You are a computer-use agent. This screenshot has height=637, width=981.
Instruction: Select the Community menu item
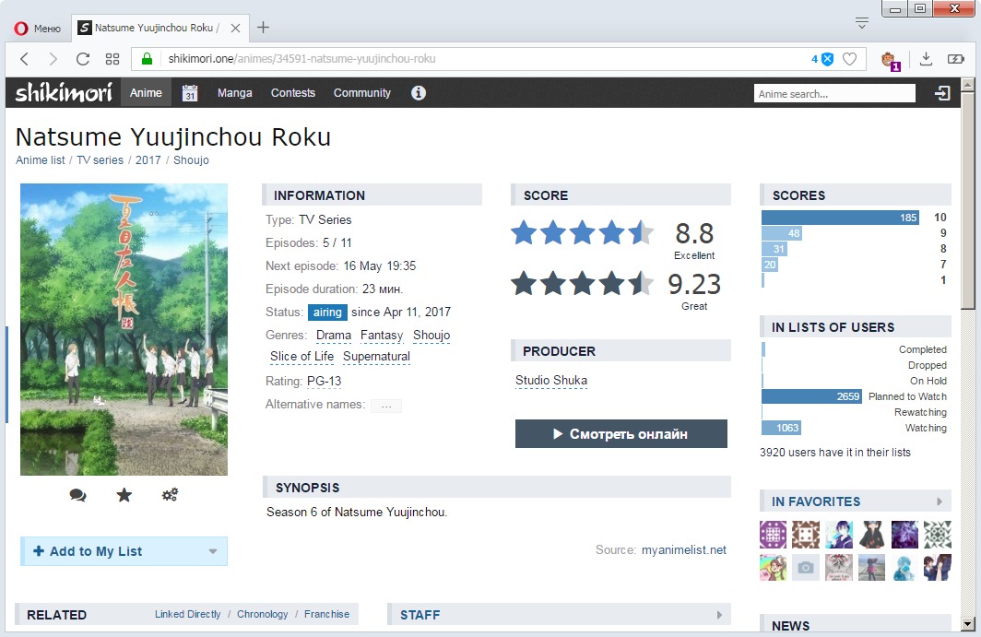(361, 93)
